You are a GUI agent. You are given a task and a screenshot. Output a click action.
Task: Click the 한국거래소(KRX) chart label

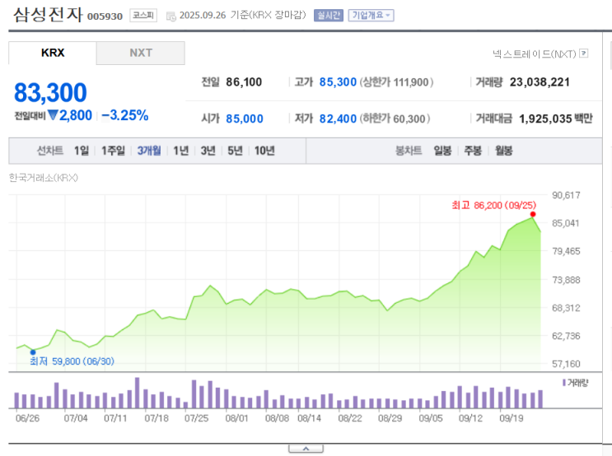point(44,178)
